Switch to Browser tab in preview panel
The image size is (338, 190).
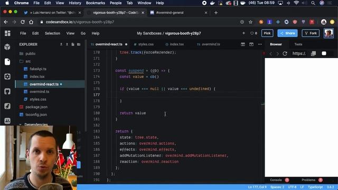click(276, 44)
